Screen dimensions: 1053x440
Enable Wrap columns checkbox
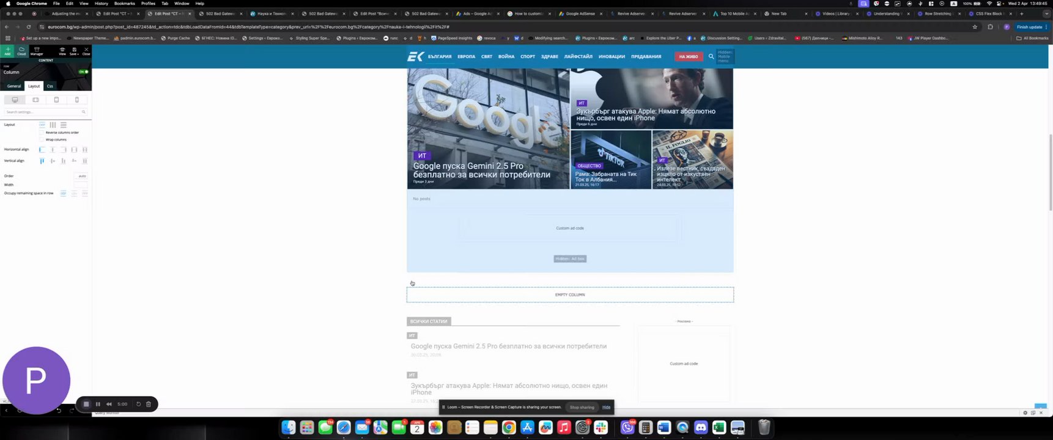pyautogui.click(x=42, y=139)
